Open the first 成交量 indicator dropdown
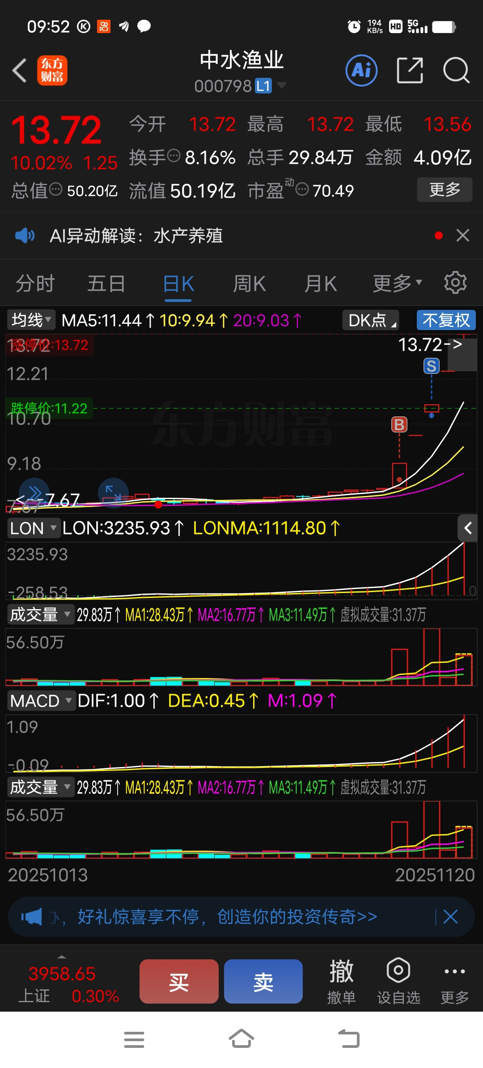Viewport: 483px width, 1068px height. [x=40, y=615]
